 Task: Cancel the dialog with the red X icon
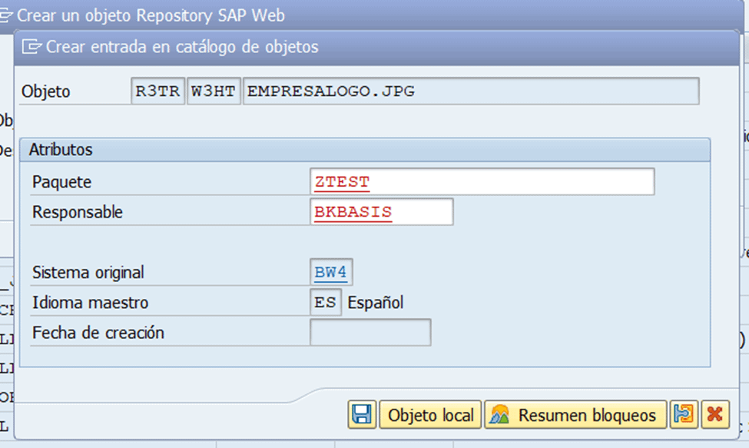714,416
